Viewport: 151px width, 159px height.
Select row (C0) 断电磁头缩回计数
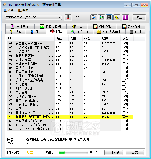pyautogui.click(x=70, y=100)
